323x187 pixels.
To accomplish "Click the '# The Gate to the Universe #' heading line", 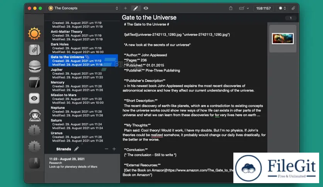I will [x=146, y=24].
